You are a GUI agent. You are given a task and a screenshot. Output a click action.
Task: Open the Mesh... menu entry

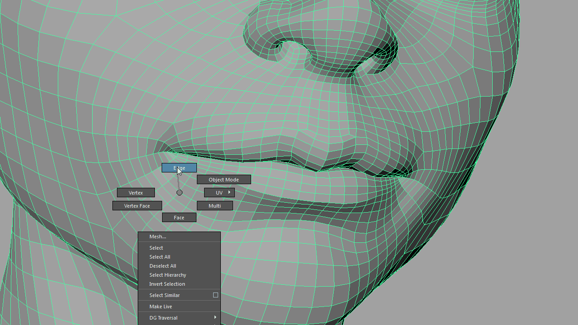coord(179,237)
